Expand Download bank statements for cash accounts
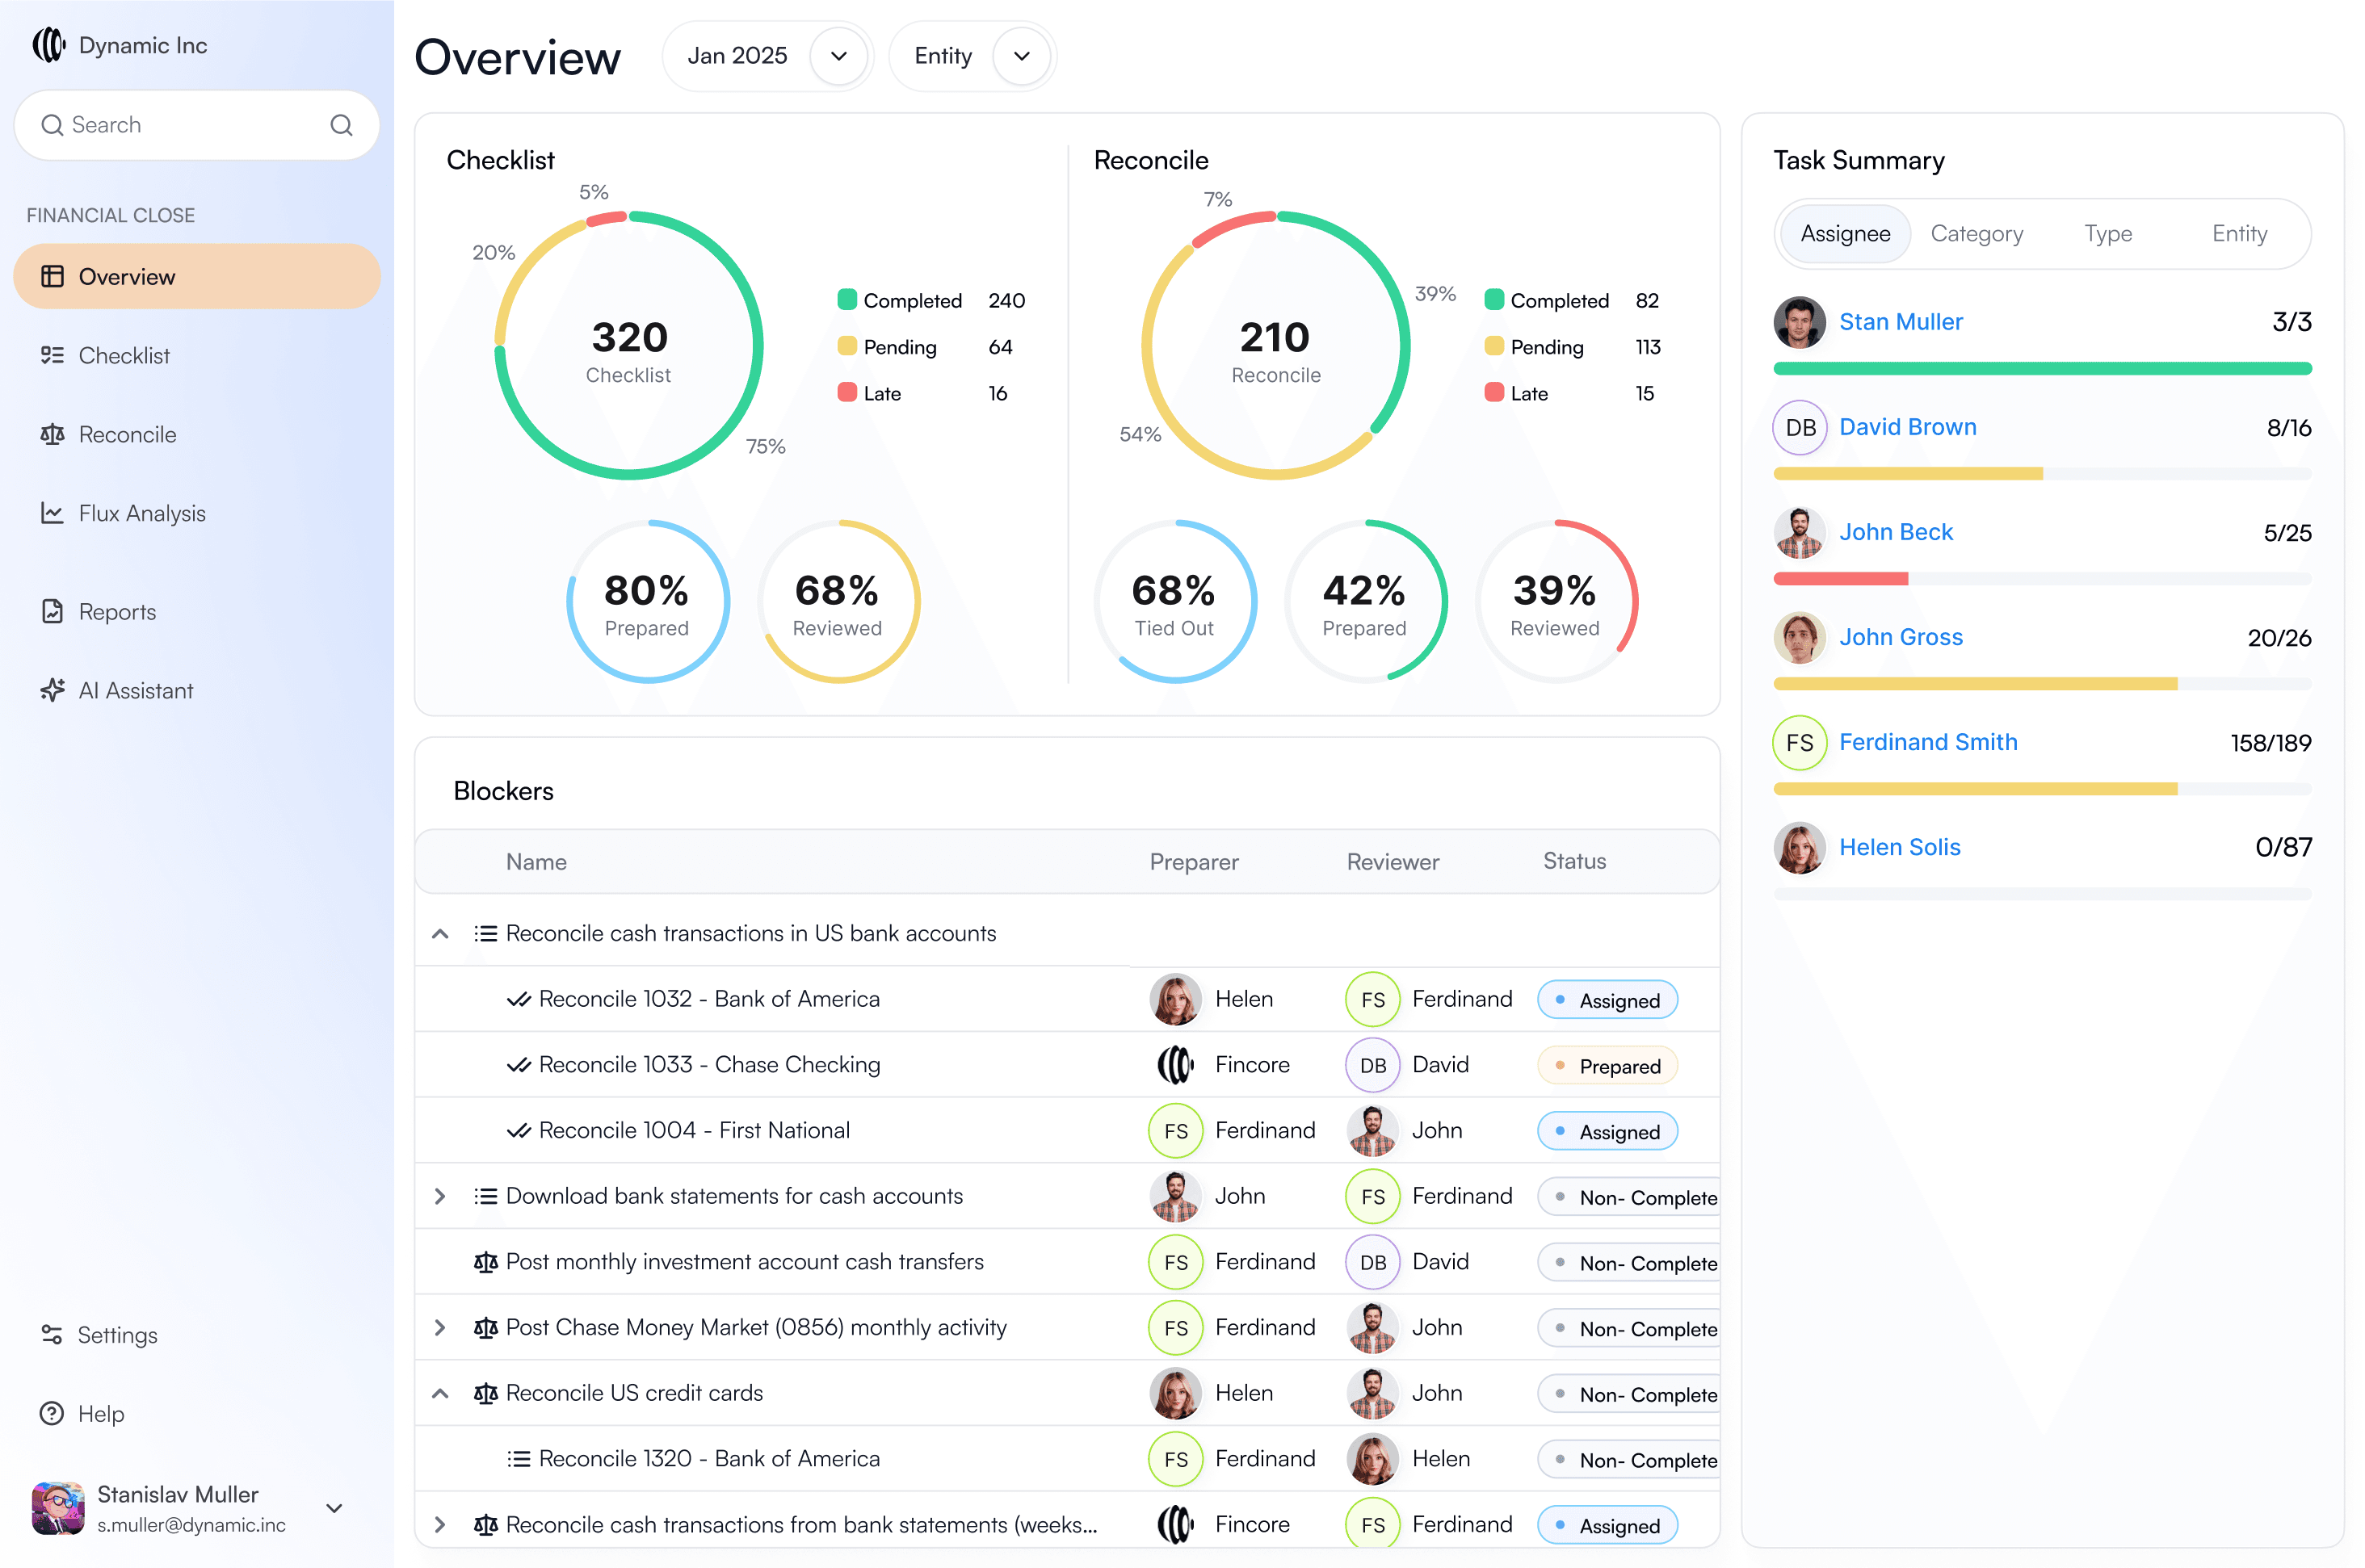This screenshot has width=2365, height=1568. pos(439,1196)
